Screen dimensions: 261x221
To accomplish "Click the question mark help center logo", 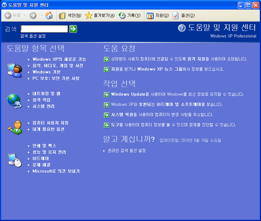I will (x=182, y=28).
